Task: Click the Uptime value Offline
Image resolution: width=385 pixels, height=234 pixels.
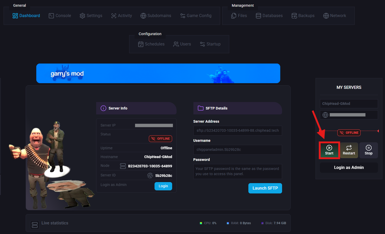Action: point(166,148)
